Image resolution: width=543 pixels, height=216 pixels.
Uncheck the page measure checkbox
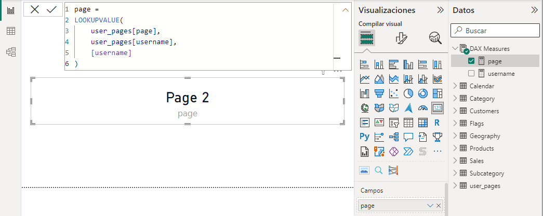pyautogui.click(x=471, y=61)
